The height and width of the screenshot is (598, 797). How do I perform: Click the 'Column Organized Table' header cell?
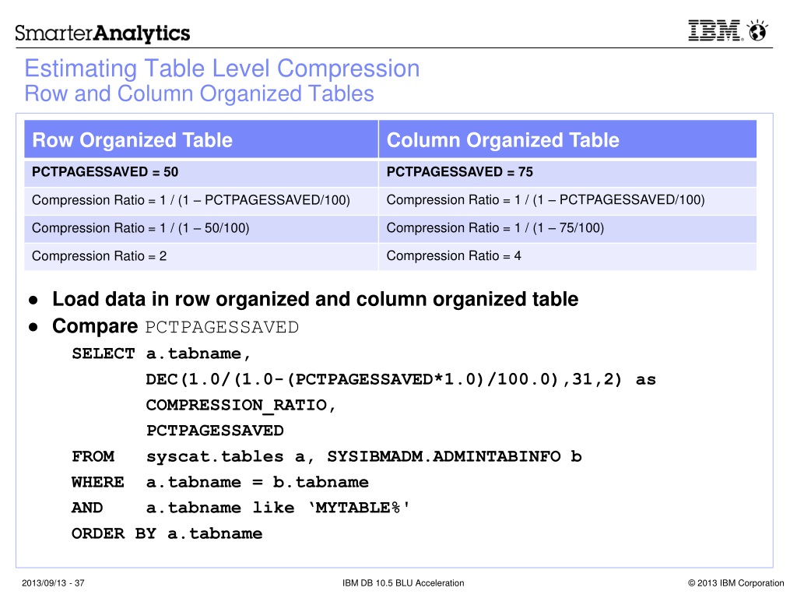point(567,139)
